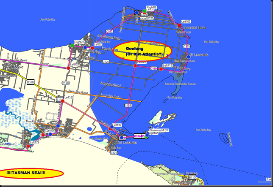Click the Leopold place name
Image resolution: width=273 pixels, height=187 pixels.
pyautogui.click(x=17, y=67)
